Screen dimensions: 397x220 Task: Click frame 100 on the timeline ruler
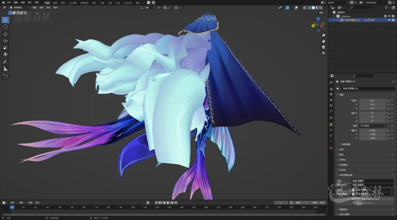(133, 207)
